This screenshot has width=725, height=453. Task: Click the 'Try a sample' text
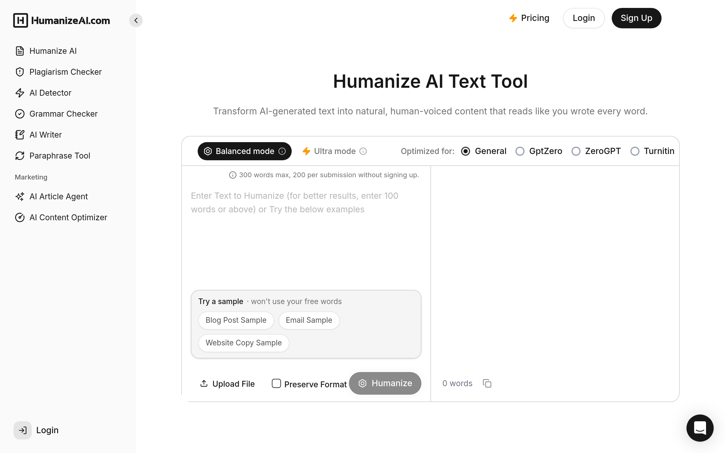coord(221,302)
